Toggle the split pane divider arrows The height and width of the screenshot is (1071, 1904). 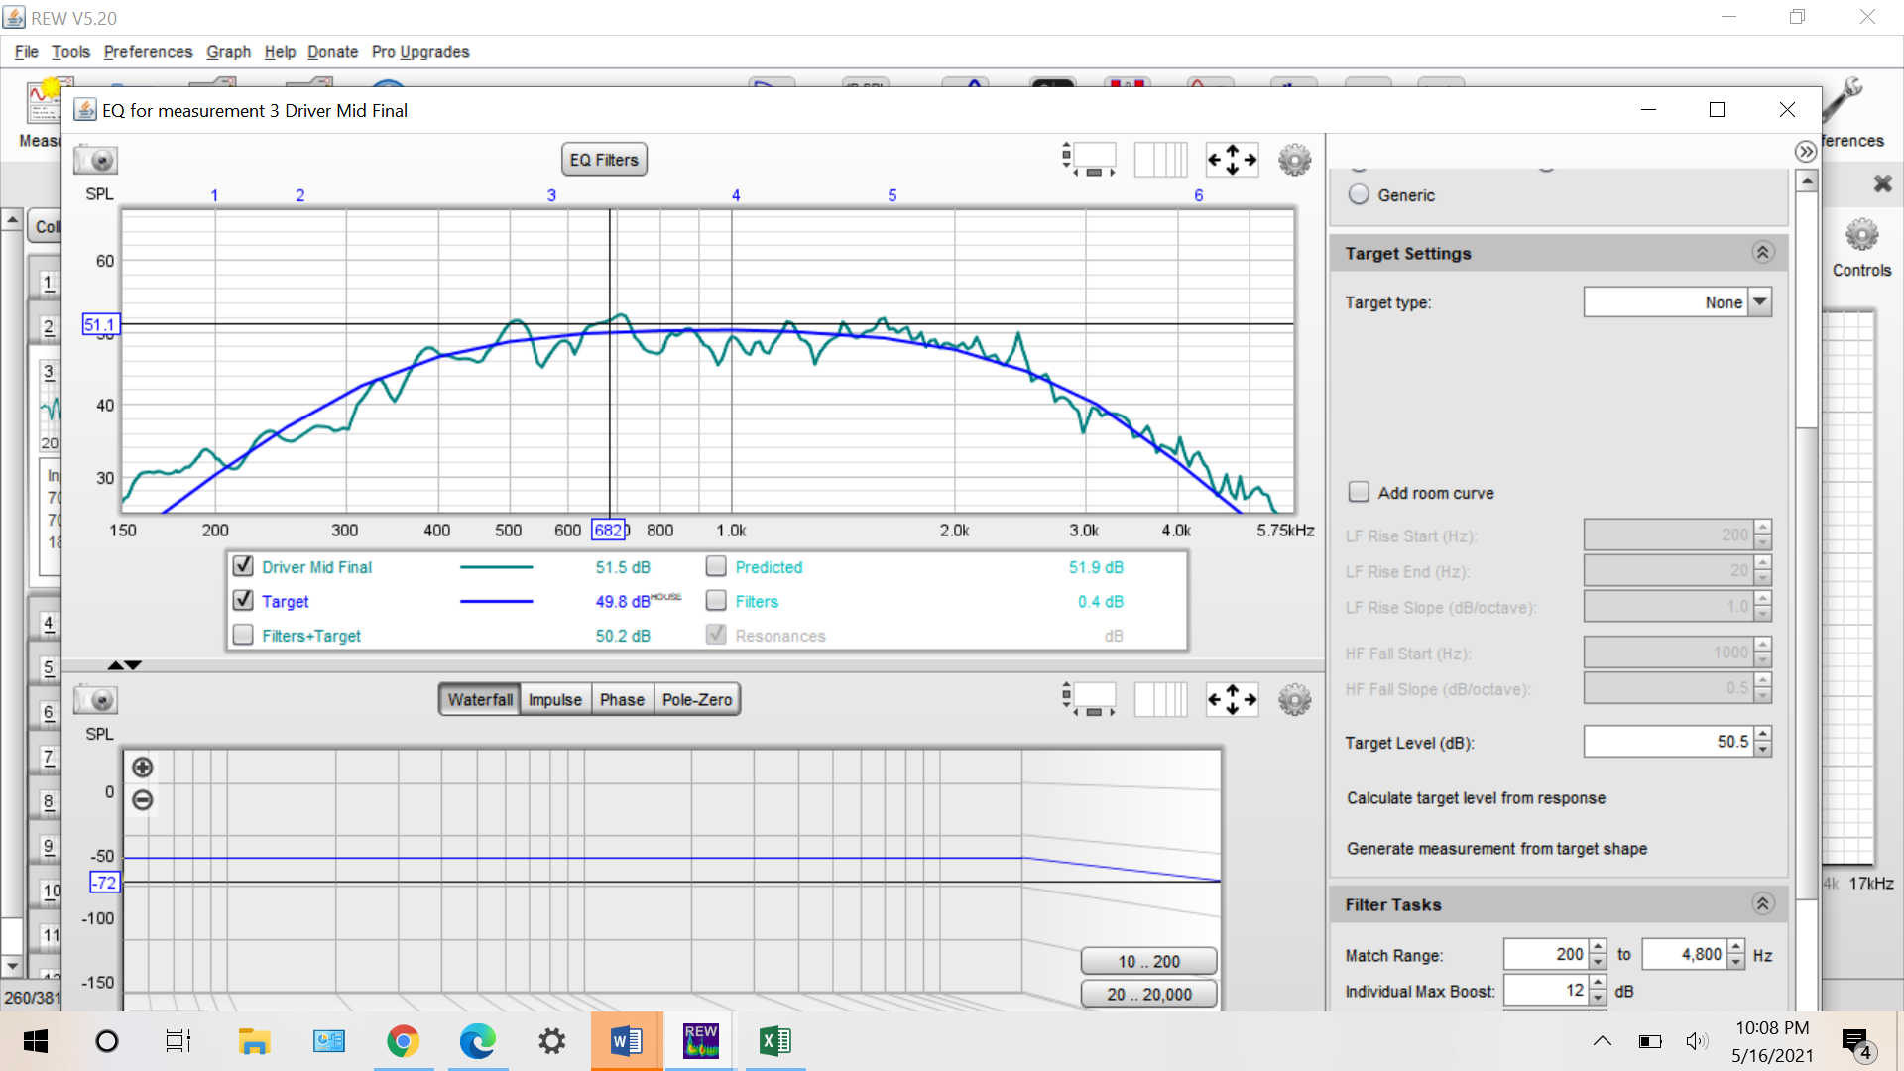tap(125, 665)
